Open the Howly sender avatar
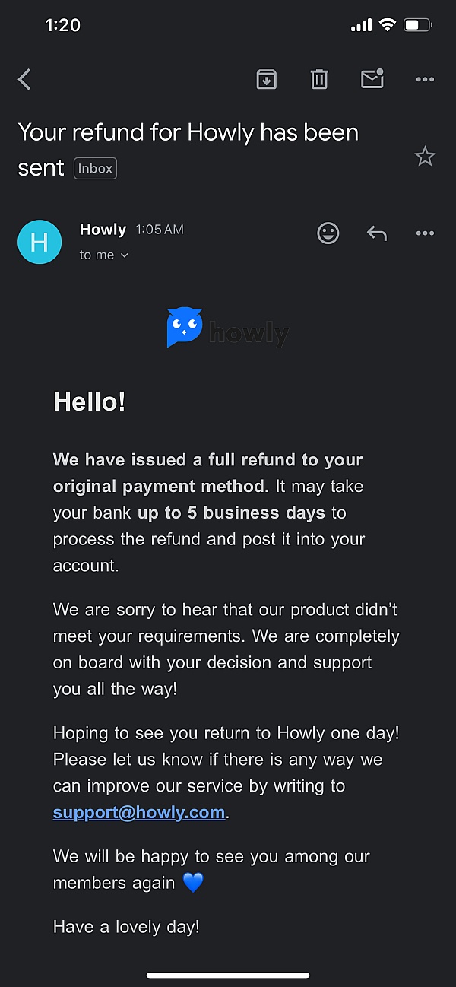Image resolution: width=456 pixels, height=987 pixels. click(40, 242)
